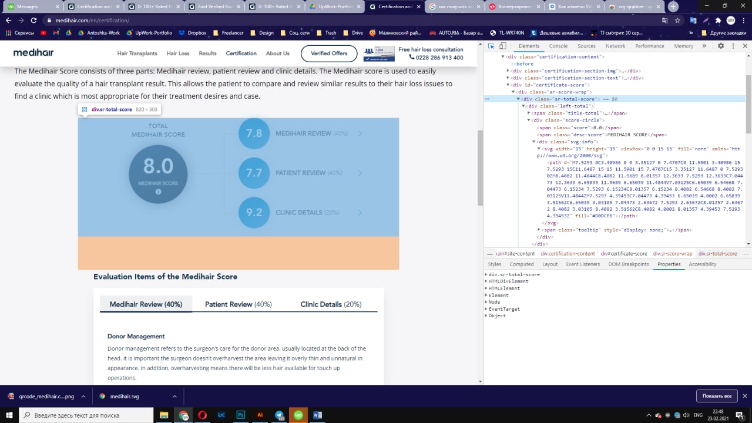Collapse the certification-content div node
752x423 pixels.
[503, 57]
